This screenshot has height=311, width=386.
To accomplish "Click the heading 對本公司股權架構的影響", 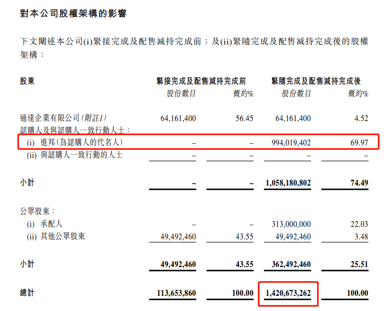I will pos(73,13).
